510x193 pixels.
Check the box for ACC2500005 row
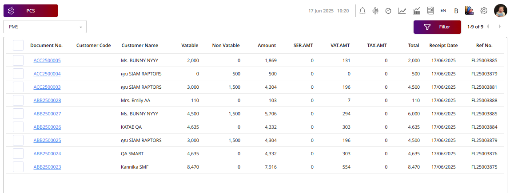[x=18, y=60]
